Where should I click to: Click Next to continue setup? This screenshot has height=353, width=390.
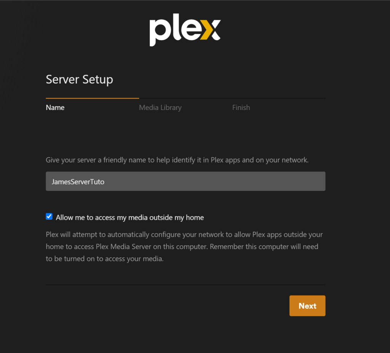pos(307,306)
